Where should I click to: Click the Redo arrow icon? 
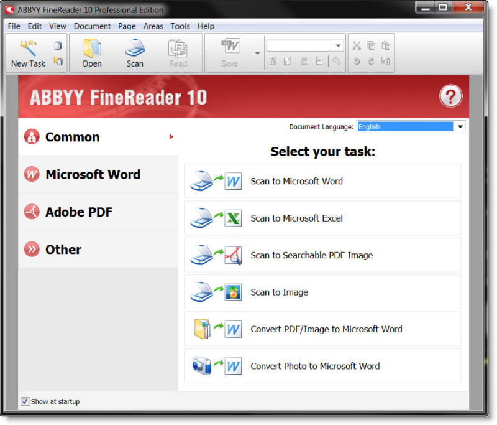pos(371,61)
